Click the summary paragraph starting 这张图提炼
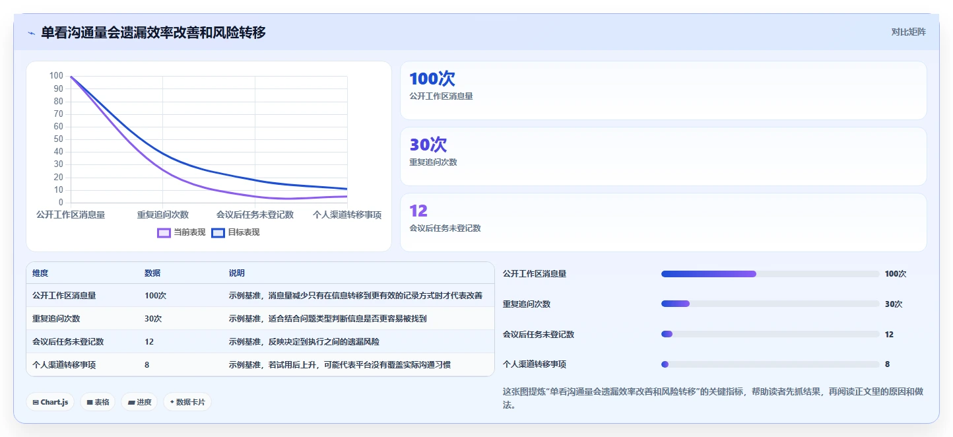Image resolution: width=953 pixels, height=437 pixels. click(713, 398)
